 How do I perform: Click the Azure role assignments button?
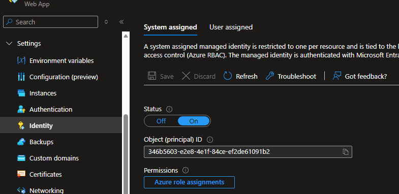click(189, 182)
